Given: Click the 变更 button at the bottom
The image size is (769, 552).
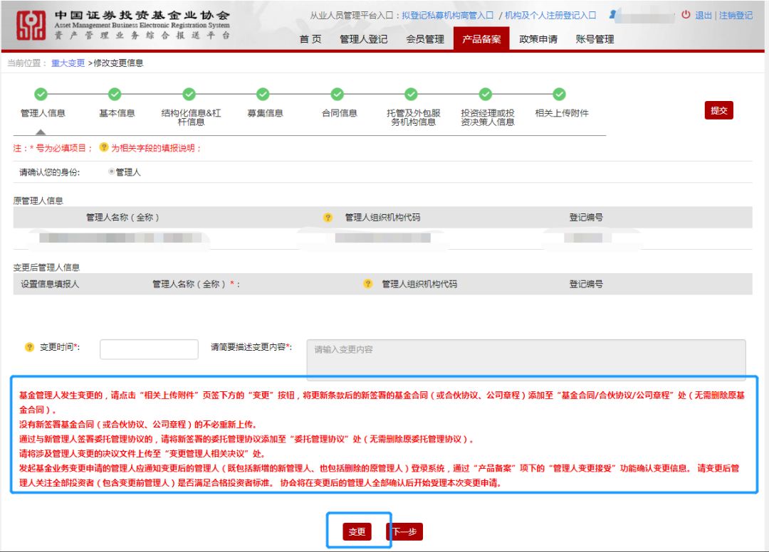Looking at the screenshot, I should 357,531.
